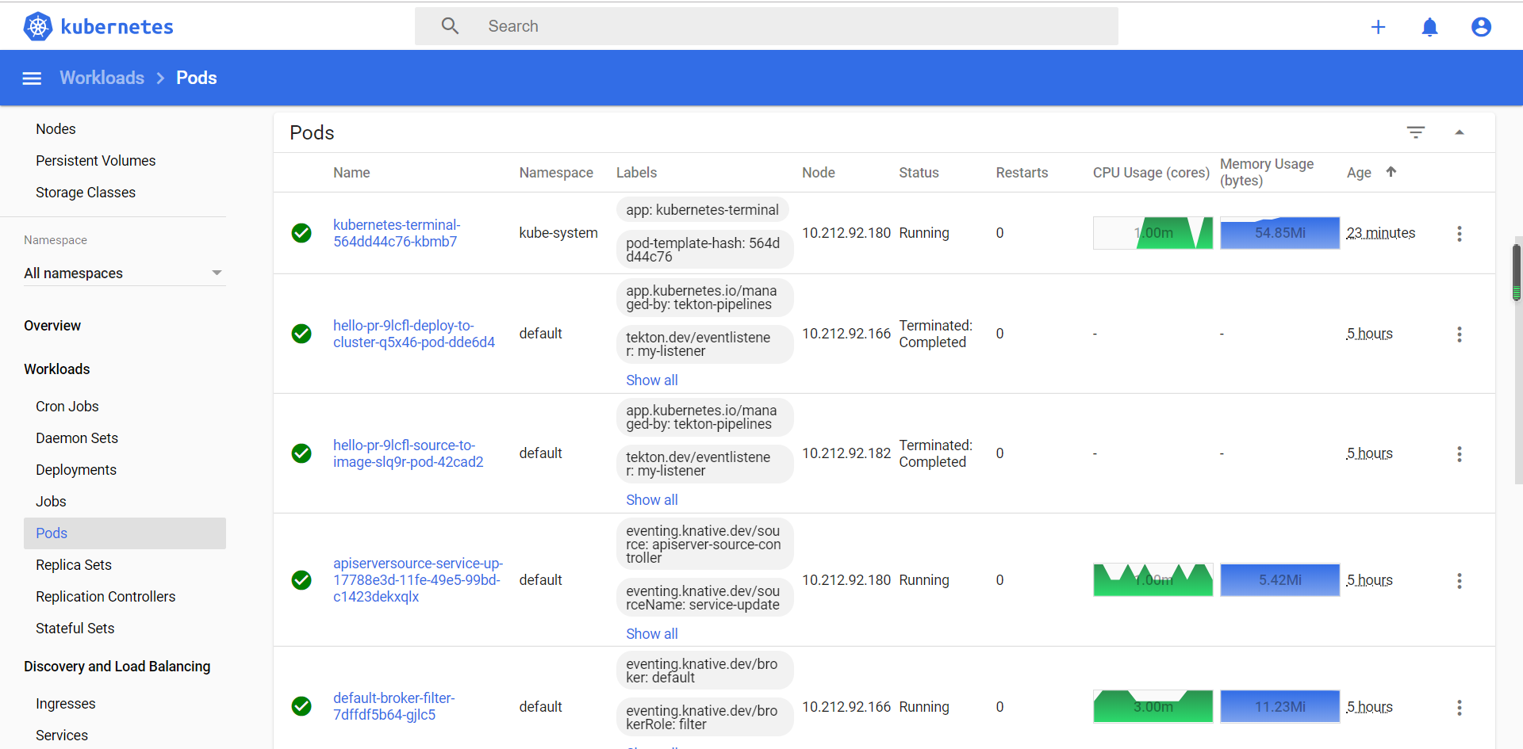Click the Status column header
The height and width of the screenshot is (749, 1523).
coord(919,173)
